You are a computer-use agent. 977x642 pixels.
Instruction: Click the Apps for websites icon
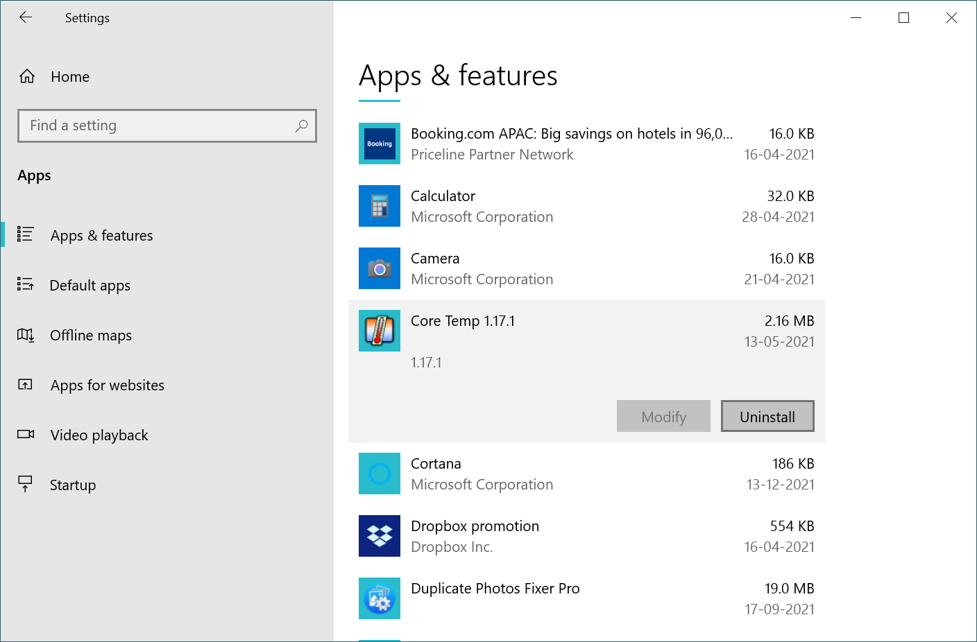click(26, 384)
